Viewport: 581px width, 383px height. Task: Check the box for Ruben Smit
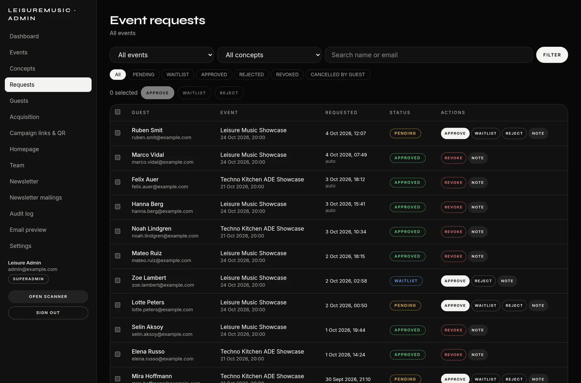pos(118,133)
